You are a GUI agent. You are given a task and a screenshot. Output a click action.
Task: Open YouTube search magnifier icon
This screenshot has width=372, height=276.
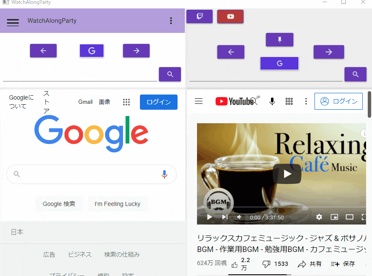pyautogui.click(x=254, y=101)
